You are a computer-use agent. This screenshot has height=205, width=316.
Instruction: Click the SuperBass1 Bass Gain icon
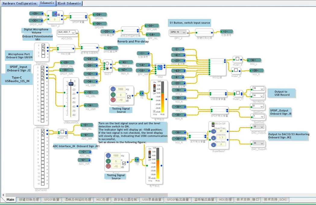[213, 144]
